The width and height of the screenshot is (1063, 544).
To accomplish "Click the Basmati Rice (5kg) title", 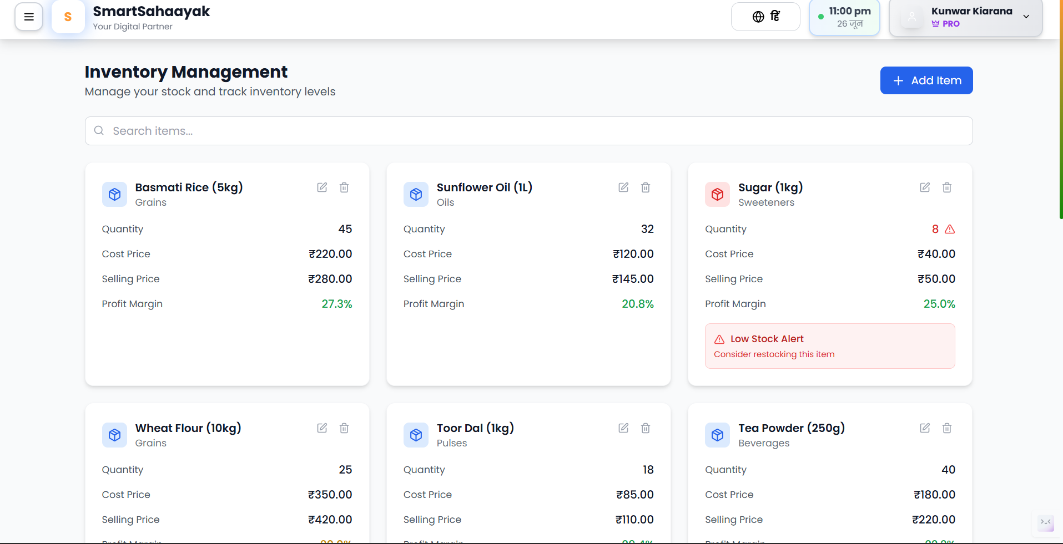I will click(189, 187).
